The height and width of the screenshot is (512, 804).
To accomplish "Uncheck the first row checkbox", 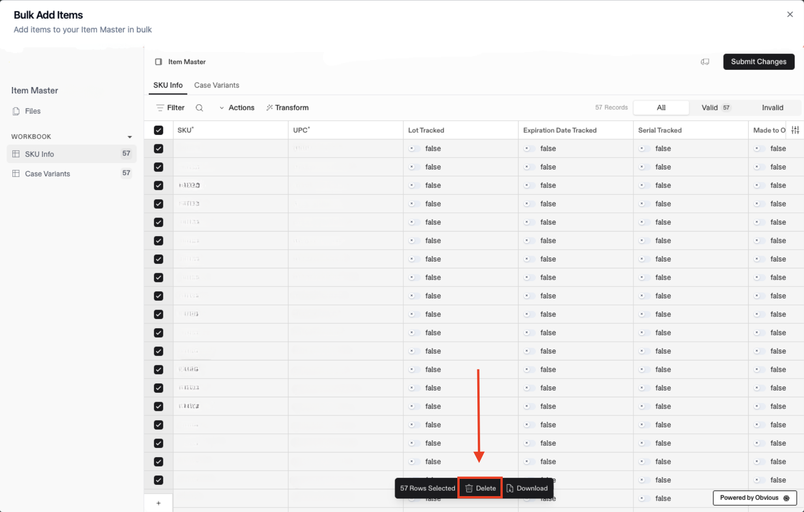I will (158, 148).
